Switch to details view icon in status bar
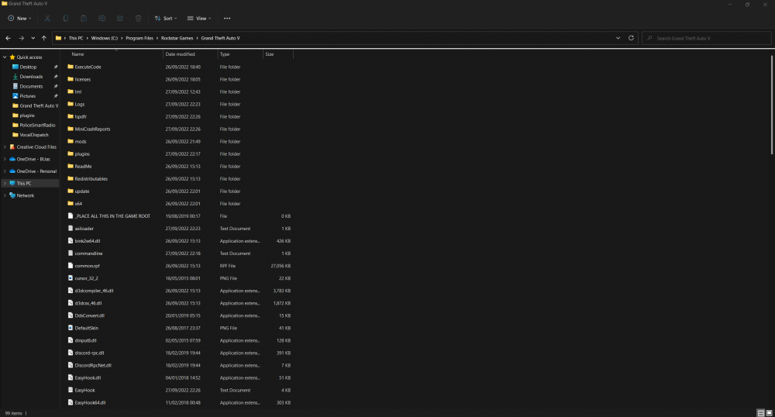The height and width of the screenshot is (417, 775). tap(761, 413)
